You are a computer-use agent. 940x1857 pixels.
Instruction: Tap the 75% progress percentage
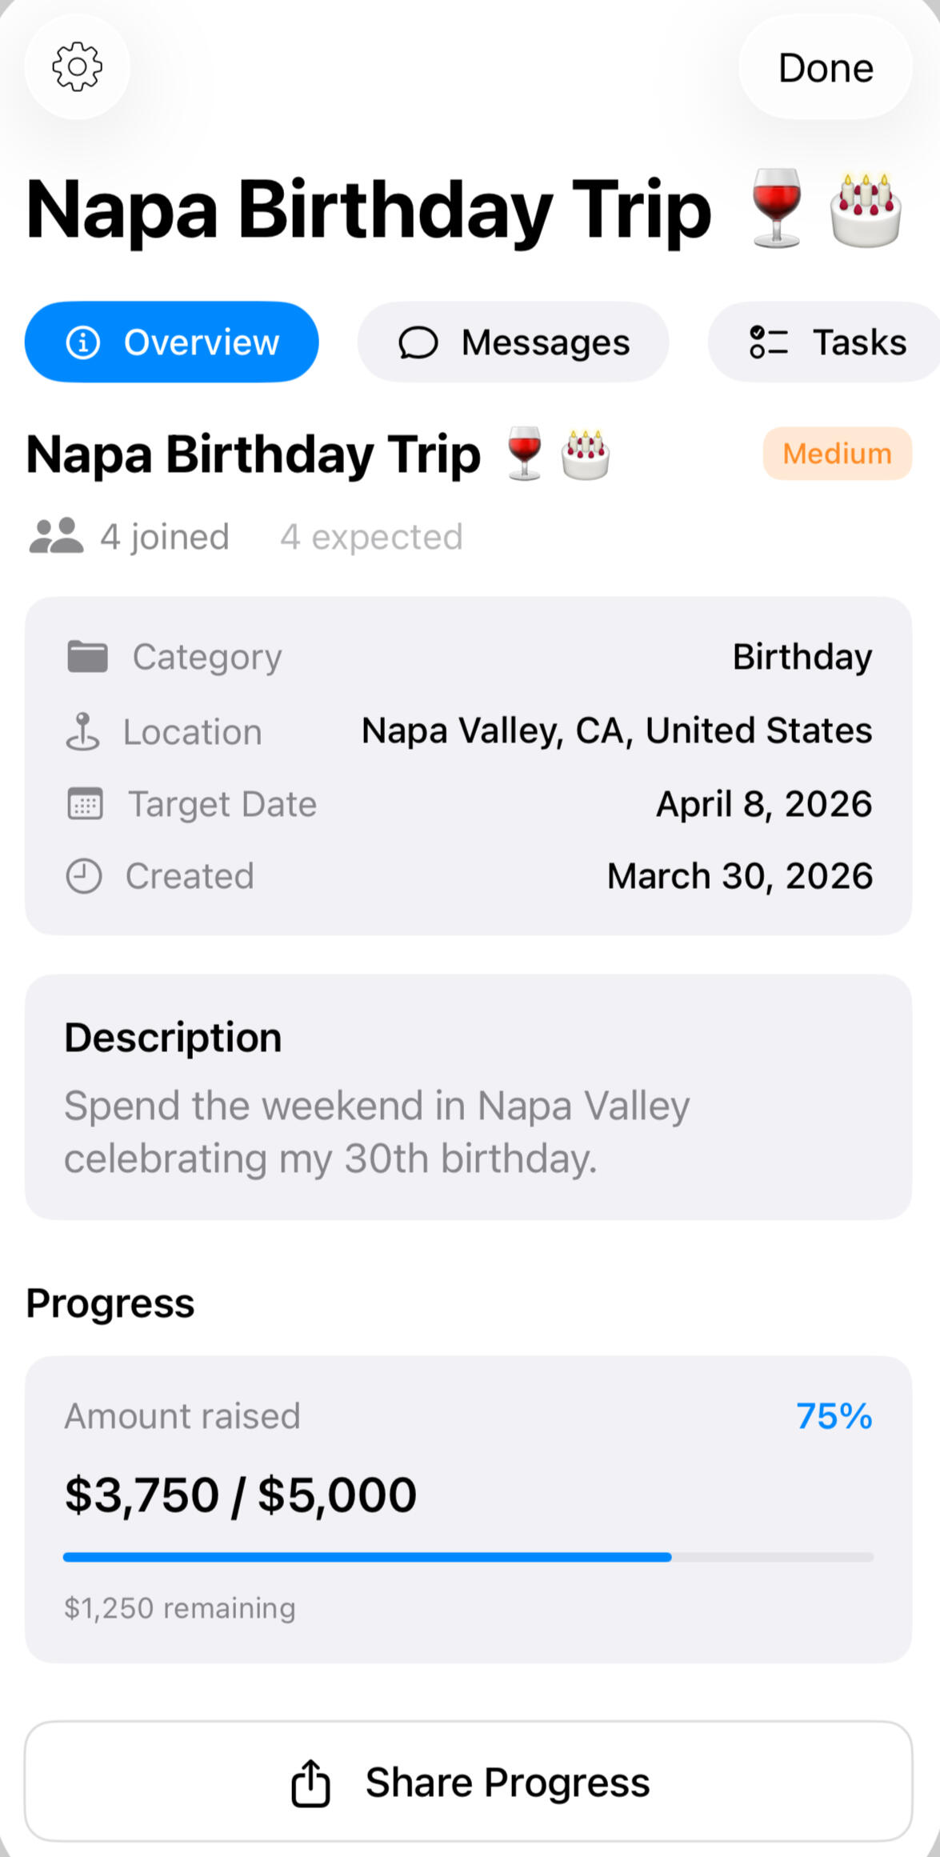click(x=834, y=1416)
